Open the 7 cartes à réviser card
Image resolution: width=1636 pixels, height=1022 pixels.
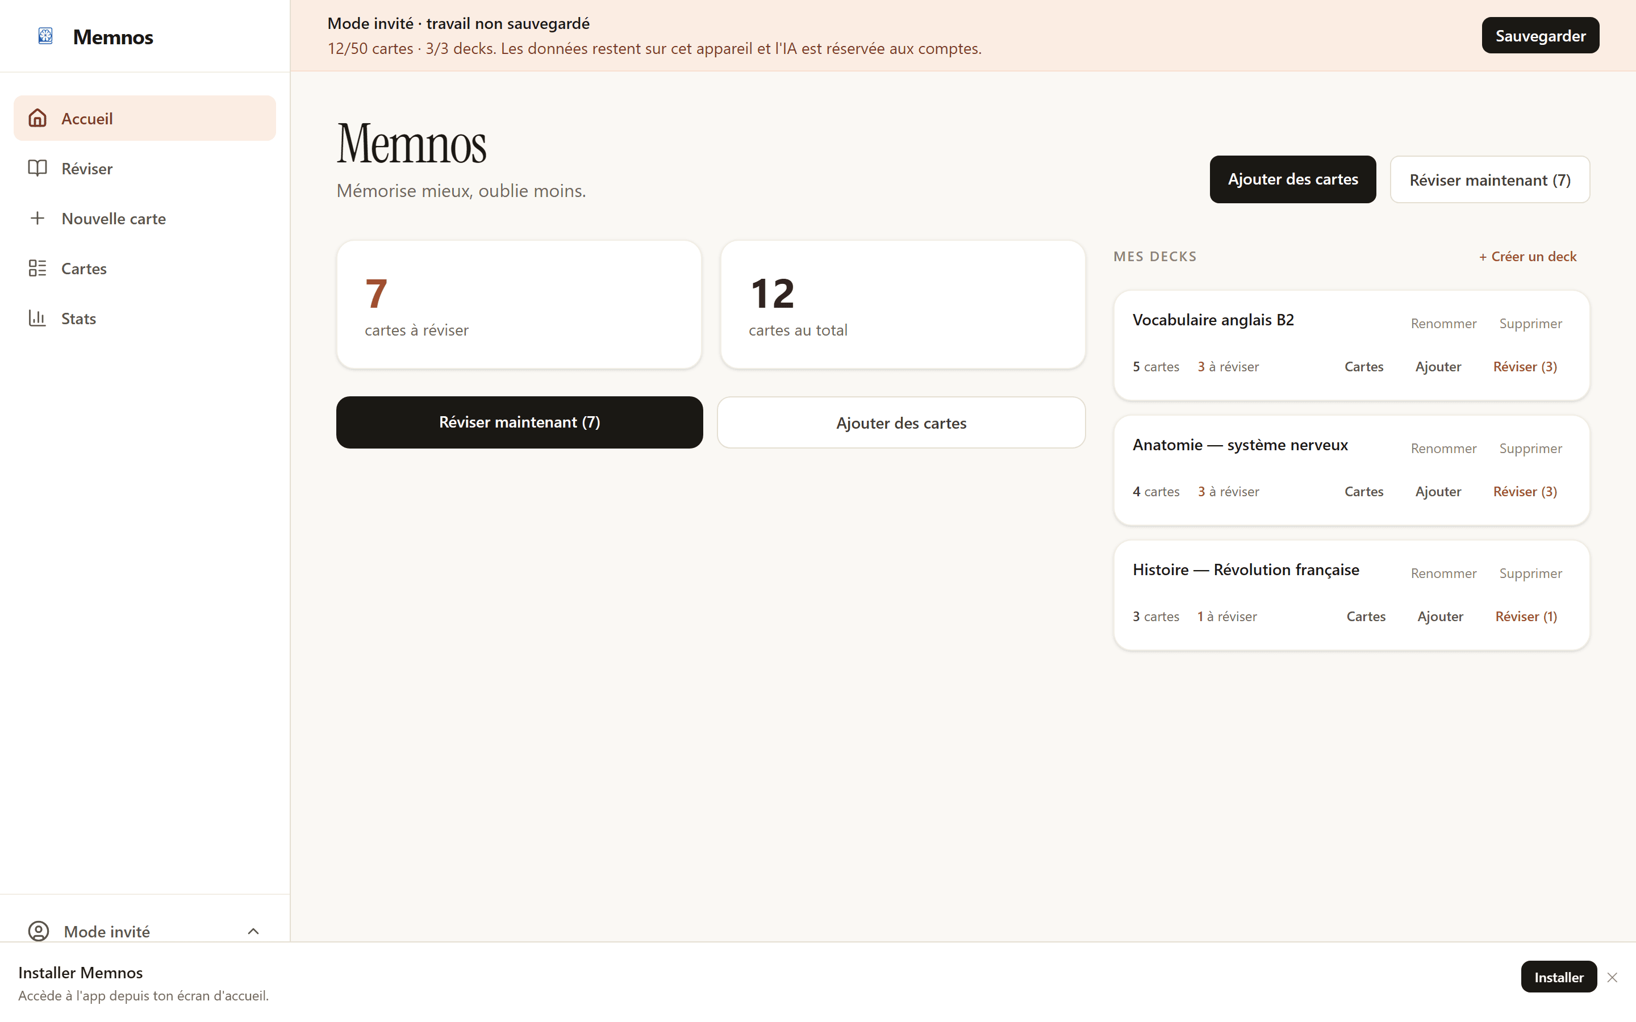pos(519,305)
